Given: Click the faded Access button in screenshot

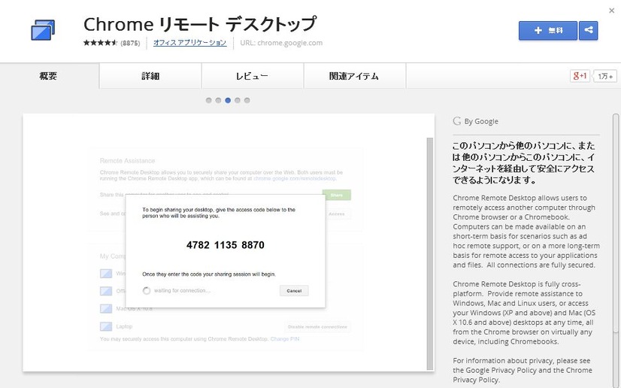Looking at the screenshot, I should 337,214.
